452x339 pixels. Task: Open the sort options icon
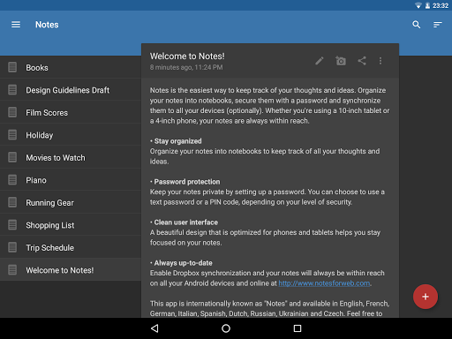tap(438, 25)
